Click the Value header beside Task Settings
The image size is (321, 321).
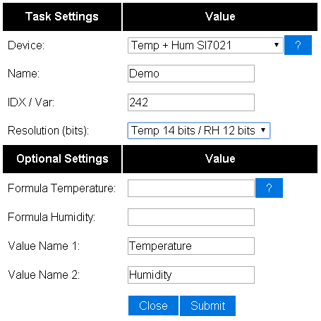(220, 17)
